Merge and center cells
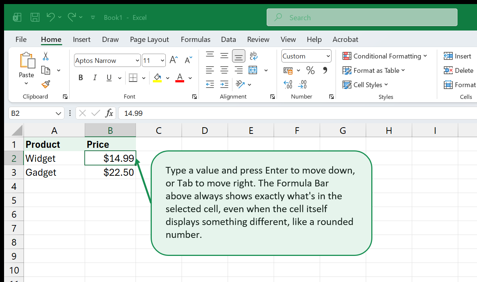The height and width of the screenshot is (282, 477). pos(253,70)
